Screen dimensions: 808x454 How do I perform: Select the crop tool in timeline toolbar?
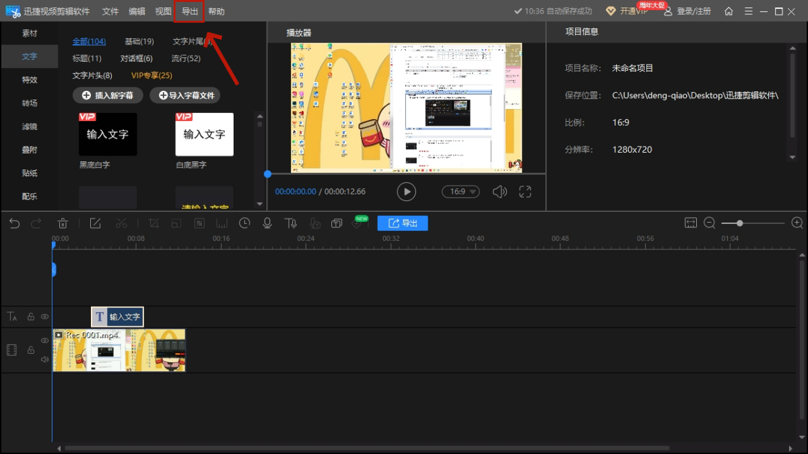pyautogui.click(x=154, y=223)
